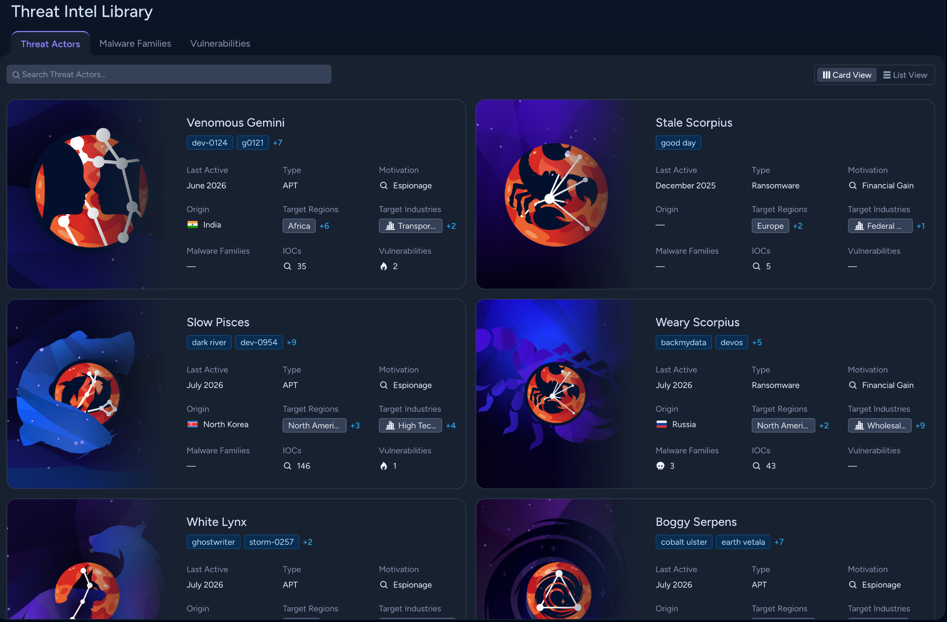The height and width of the screenshot is (622, 947).
Task: Click the cobalt ulster alias tag
Action: [x=684, y=542]
